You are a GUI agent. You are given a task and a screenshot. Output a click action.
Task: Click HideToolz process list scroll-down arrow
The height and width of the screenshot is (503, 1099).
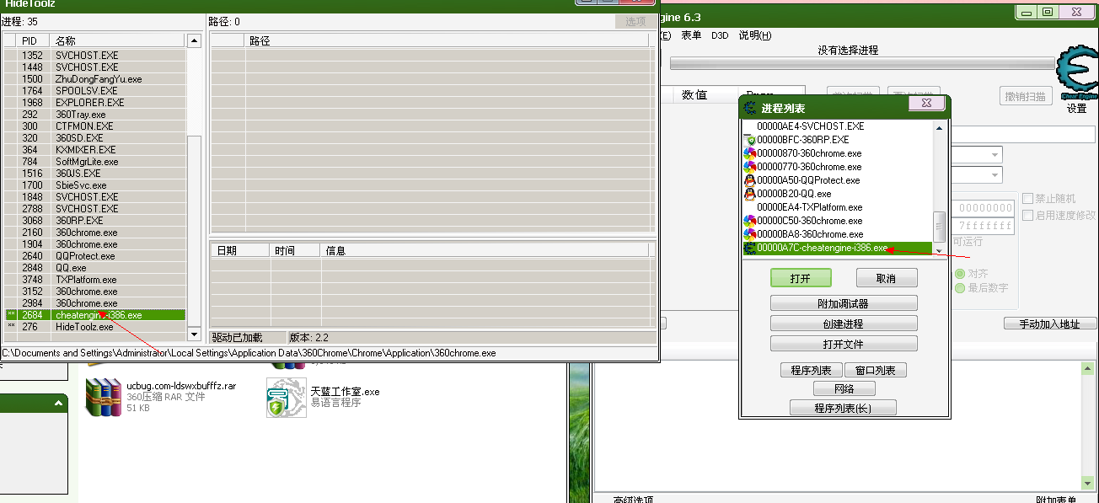tap(194, 334)
